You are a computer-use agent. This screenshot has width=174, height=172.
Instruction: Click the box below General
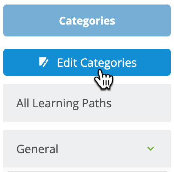pyautogui.click(x=87, y=171)
